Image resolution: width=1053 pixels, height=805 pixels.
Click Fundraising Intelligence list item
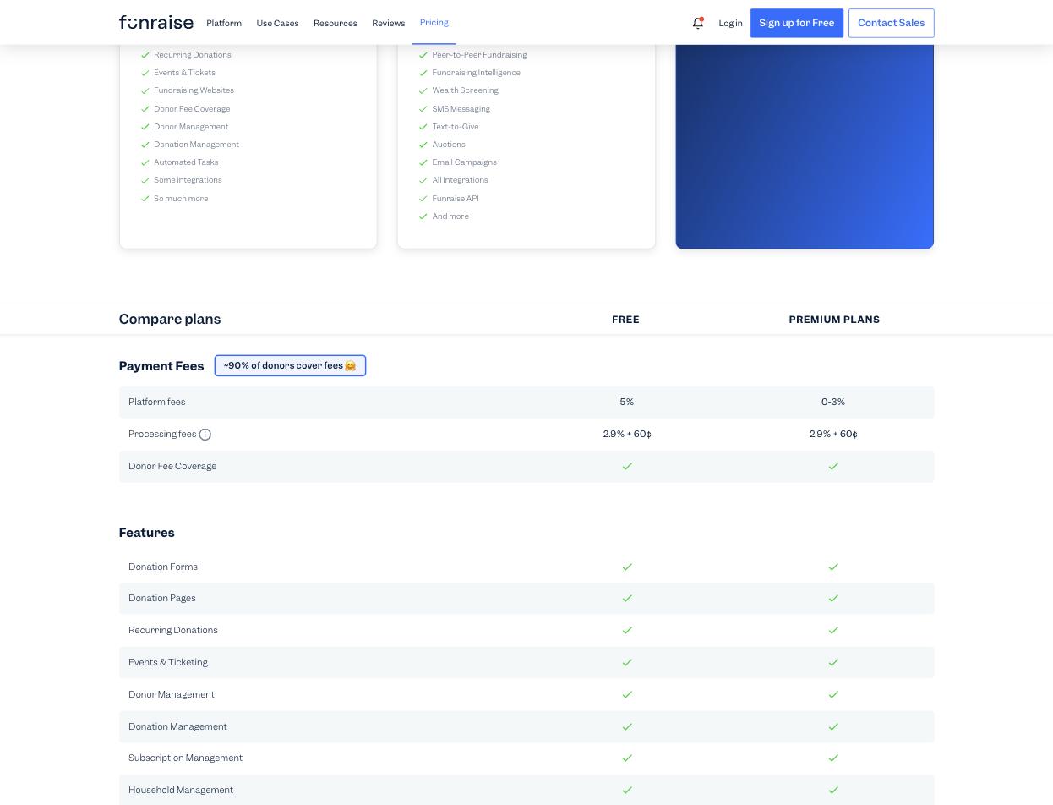(x=476, y=73)
